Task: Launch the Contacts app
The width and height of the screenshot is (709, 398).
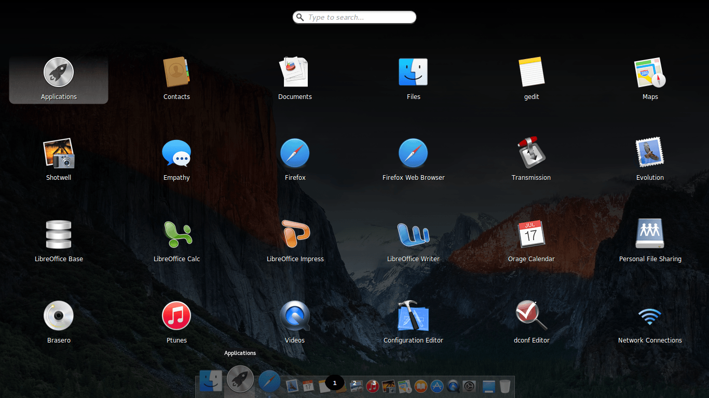Action: pyautogui.click(x=176, y=79)
